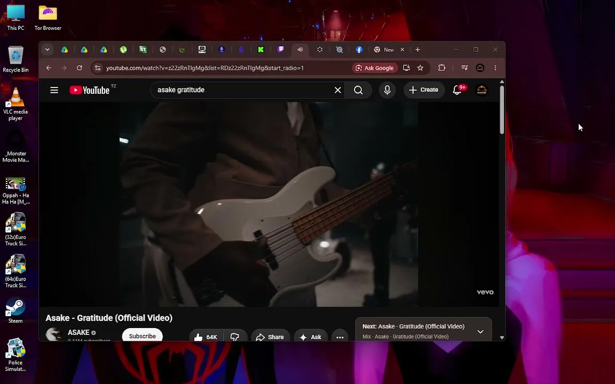Switch to the New tab
615x384 pixels.
[384, 50]
